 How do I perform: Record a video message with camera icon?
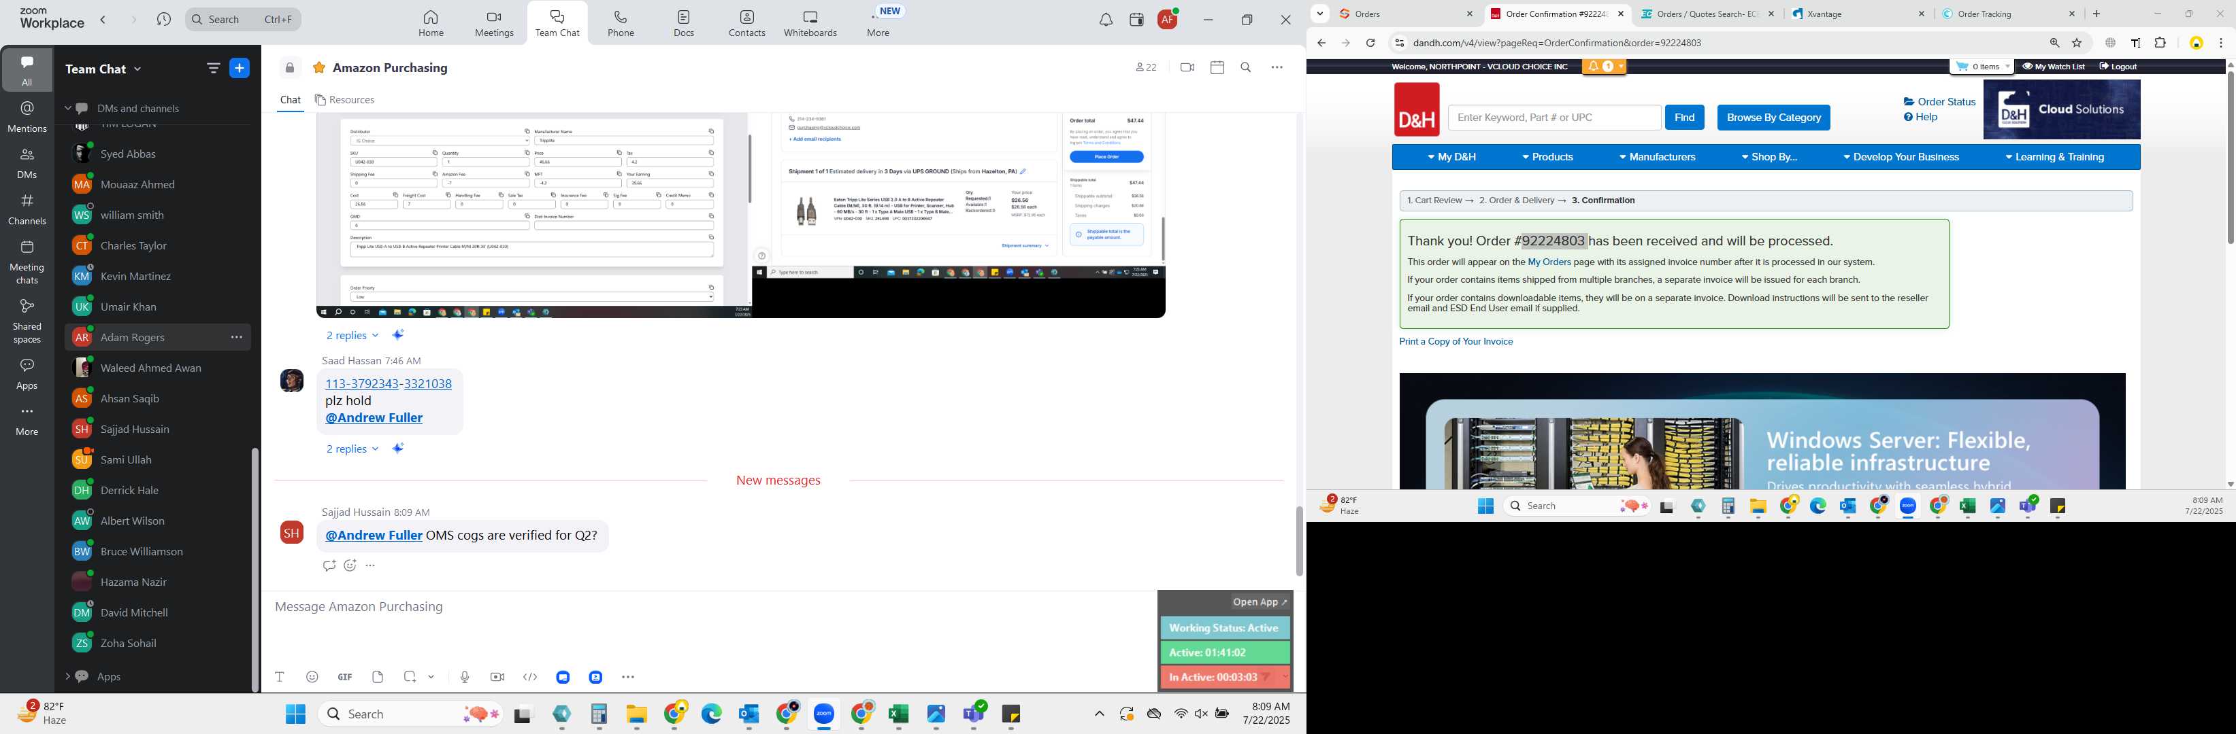[497, 677]
